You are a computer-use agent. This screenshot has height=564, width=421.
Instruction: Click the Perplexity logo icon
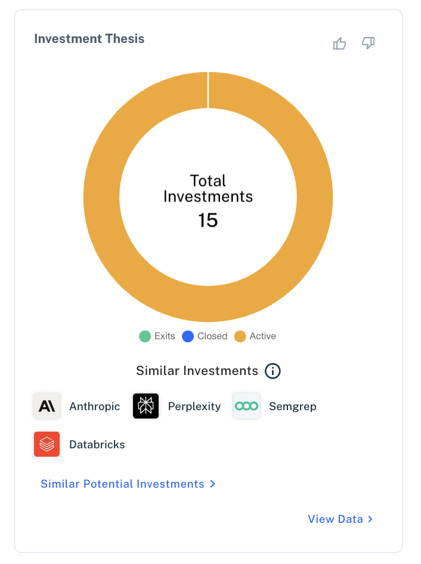pos(146,407)
